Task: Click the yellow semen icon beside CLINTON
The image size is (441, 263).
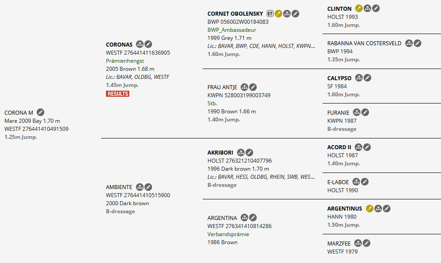Action: click(359, 8)
